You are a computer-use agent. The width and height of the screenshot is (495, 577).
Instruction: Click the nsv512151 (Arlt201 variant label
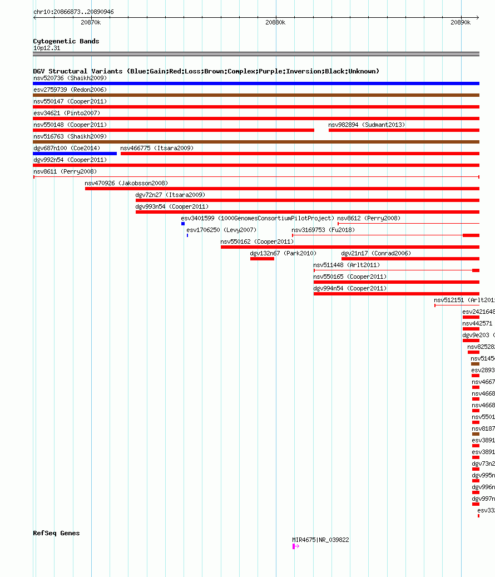[x=464, y=300]
